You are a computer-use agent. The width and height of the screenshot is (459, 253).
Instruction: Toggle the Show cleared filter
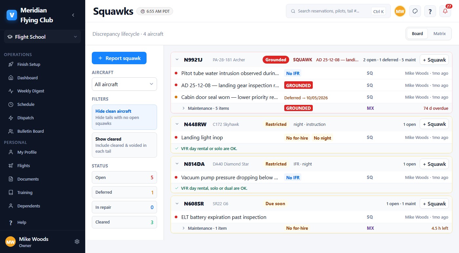pyautogui.click(x=124, y=145)
